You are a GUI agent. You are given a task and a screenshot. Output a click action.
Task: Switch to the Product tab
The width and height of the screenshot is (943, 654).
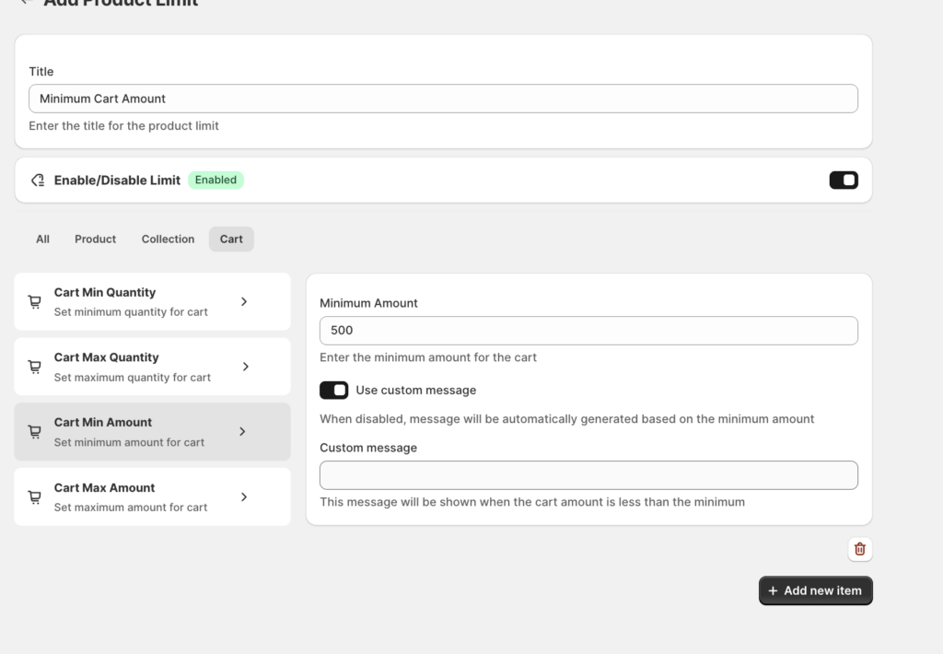click(95, 239)
